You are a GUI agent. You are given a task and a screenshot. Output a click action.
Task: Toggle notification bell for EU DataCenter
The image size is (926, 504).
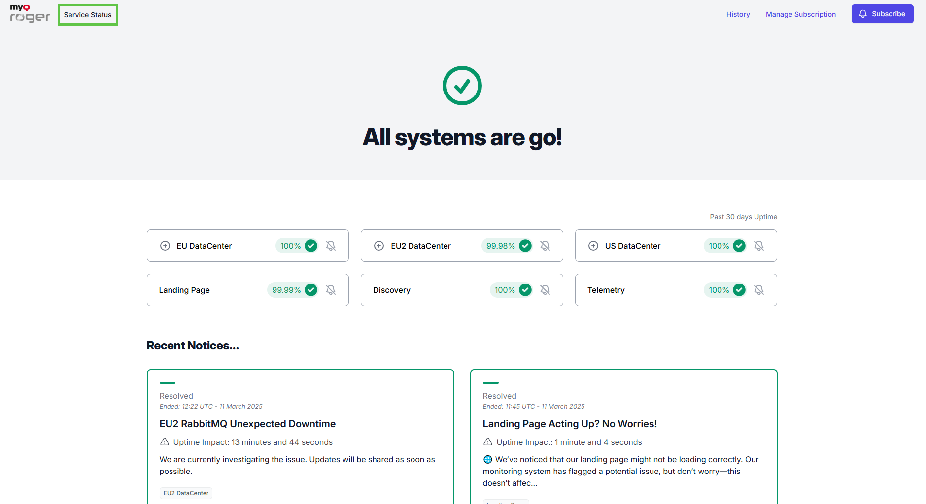(x=331, y=246)
